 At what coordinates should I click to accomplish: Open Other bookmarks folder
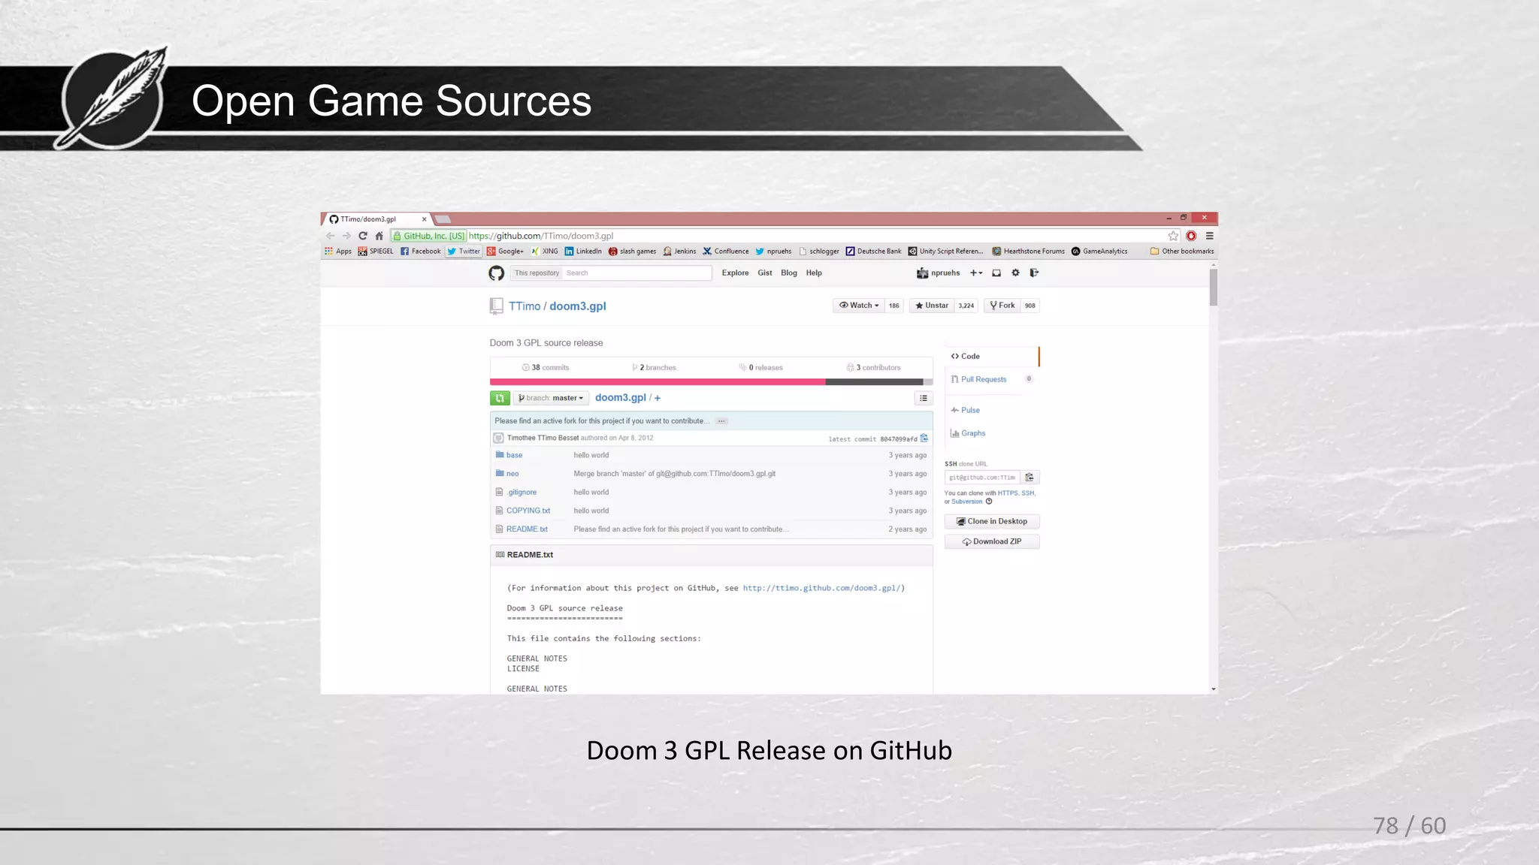coord(1182,252)
